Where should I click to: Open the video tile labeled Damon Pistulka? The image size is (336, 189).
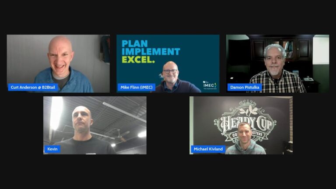(278, 63)
